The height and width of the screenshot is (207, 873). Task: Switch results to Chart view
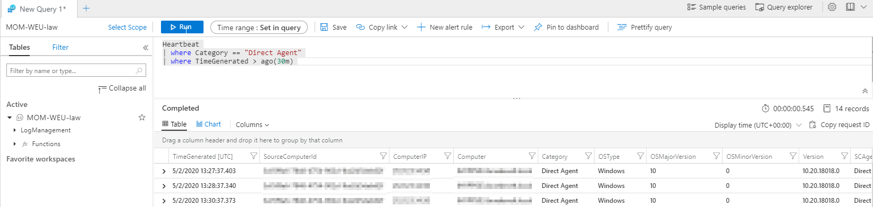pos(208,124)
